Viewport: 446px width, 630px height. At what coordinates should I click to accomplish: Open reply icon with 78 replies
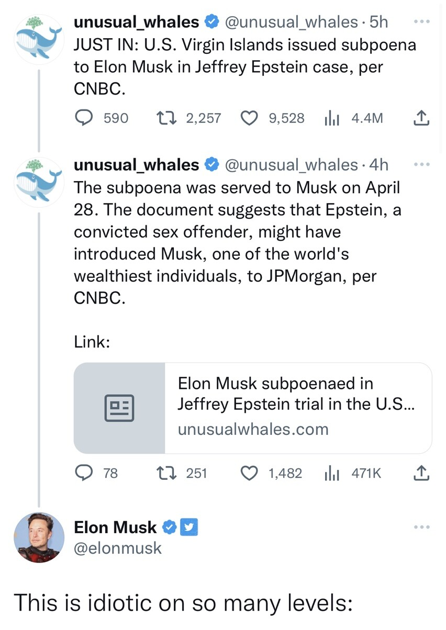point(84,474)
